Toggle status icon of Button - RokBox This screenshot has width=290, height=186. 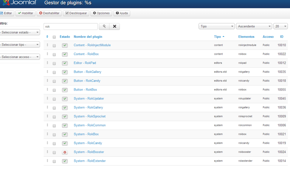pyautogui.click(x=65, y=90)
